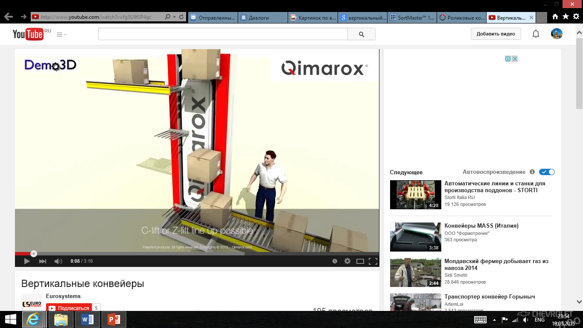Skip to next video in player
The height and width of the screenshot is (328, 583).
pos(43,261)
